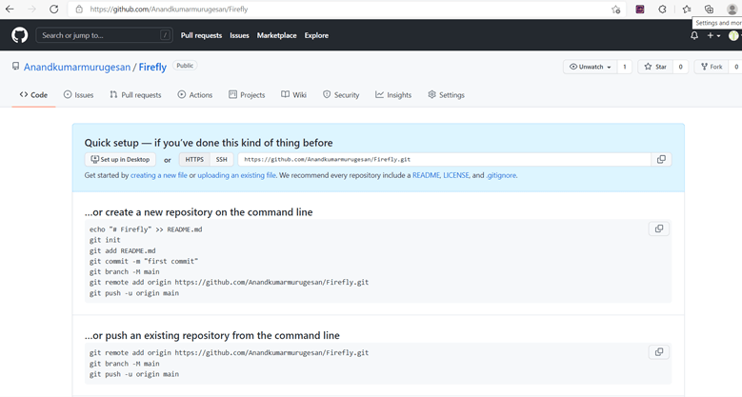Follow the creating a new file link
The width and height of the screenshot is (742, 397).
(159, 175)
